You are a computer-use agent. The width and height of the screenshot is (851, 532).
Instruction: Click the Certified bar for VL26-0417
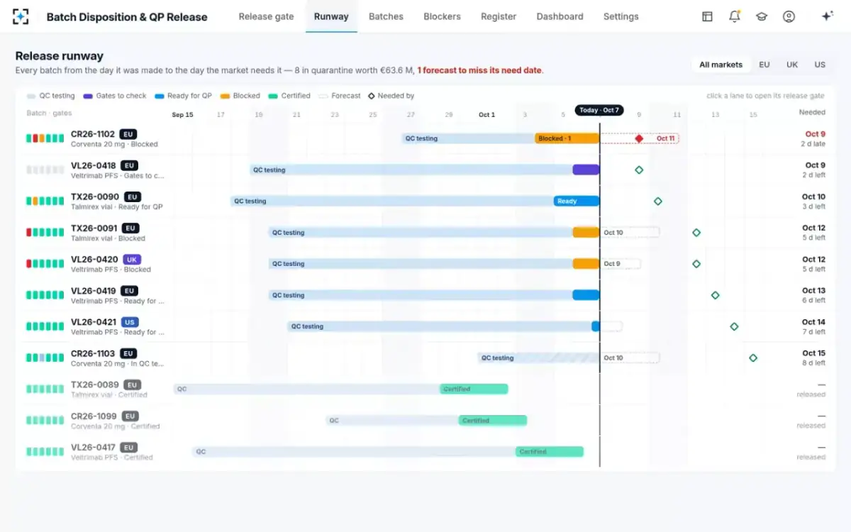pyautogui.click(x=550, y=452)
